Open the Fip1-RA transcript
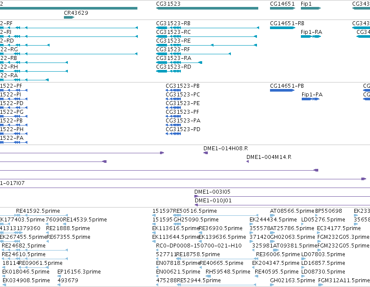The image size is (370, 287). pos(311,36)
